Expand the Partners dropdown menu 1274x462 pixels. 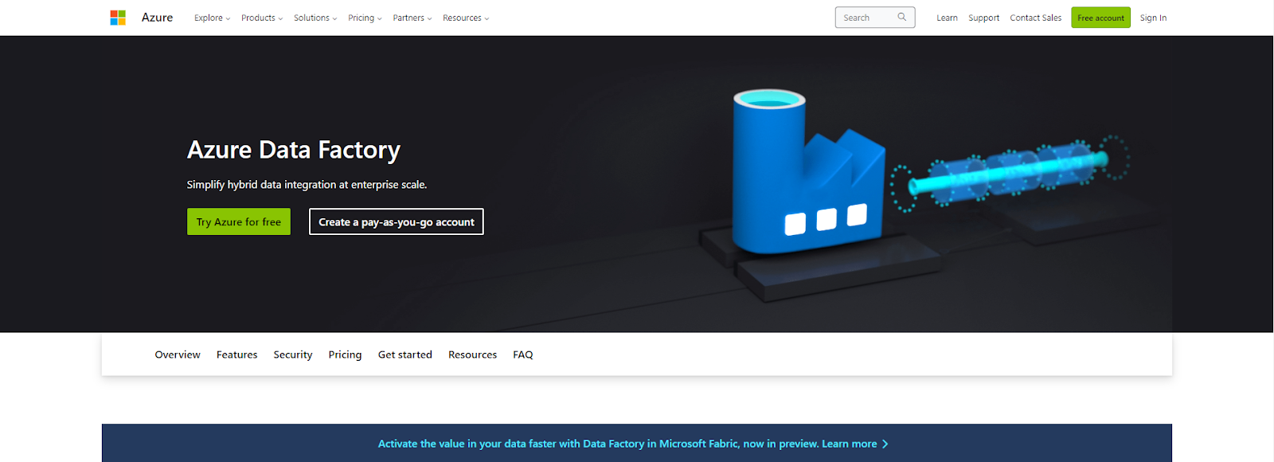412,18
